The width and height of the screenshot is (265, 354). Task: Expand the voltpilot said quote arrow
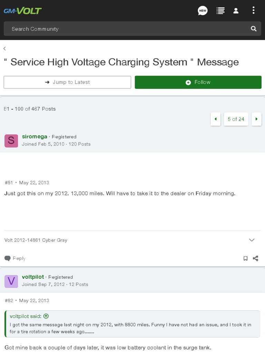click(x=46, y=316)
